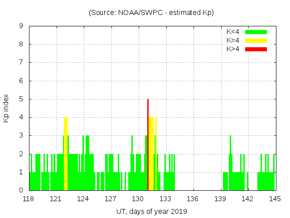Click the yellow K=4 legend swatch
Image resolution: width=290 pixels, height=218 pixels.
(256, 40)
